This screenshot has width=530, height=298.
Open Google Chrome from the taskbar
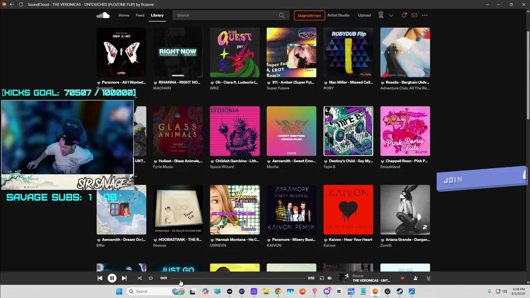(x=278, y=291)
